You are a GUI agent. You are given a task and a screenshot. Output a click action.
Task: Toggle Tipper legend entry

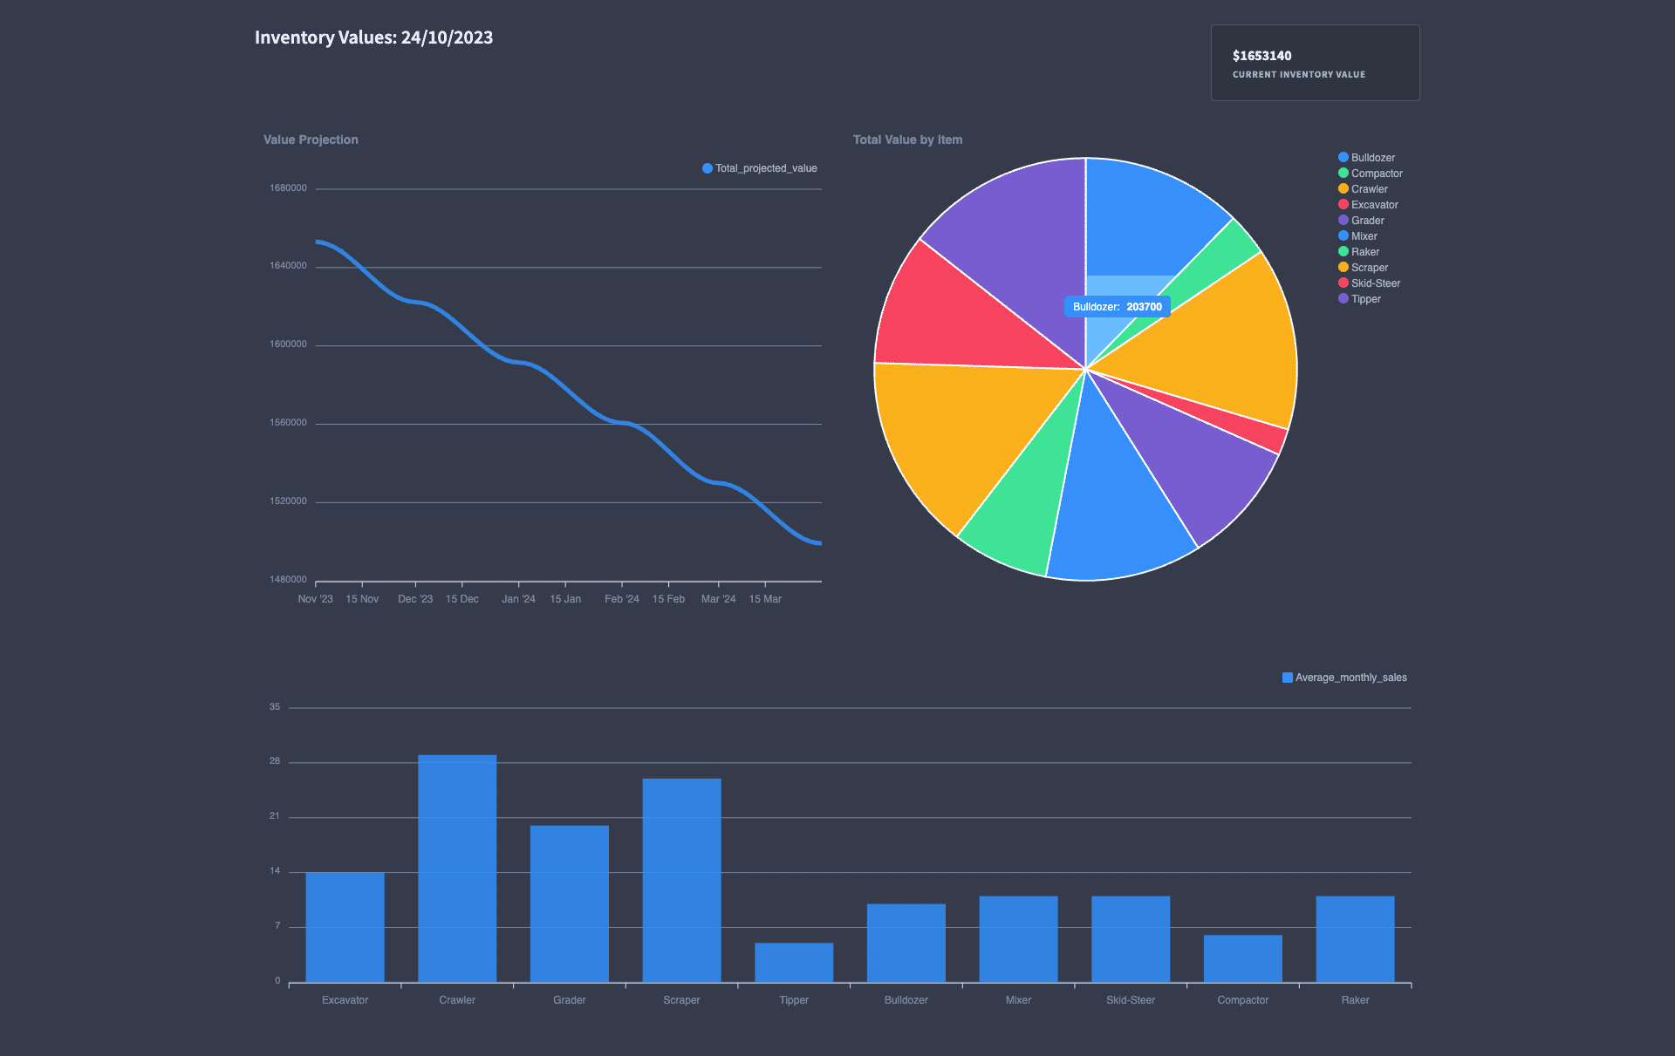pos(1359,299)
